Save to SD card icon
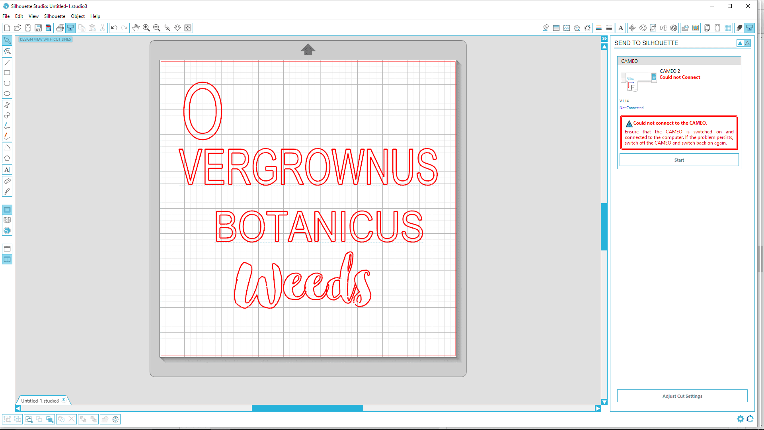The height and width of the screenshot is (430, 764). 49,28
